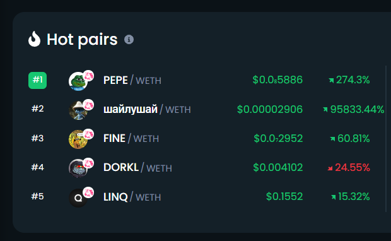Viewport: 391px width, 241px height.
Task: Open the PEPE frog token avatar
Action: tap(78, 81)
